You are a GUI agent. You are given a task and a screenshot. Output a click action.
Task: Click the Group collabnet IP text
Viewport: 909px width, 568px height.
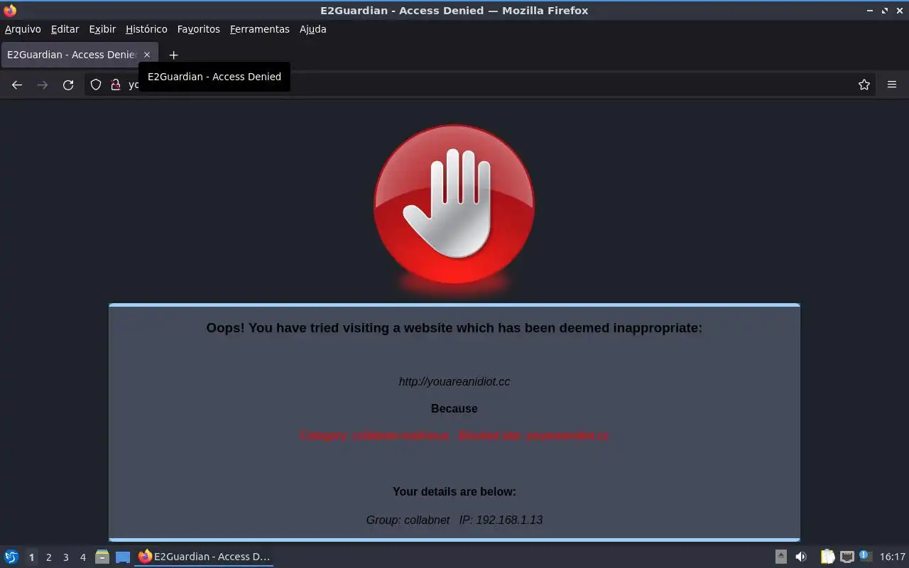tap(454, 520)
